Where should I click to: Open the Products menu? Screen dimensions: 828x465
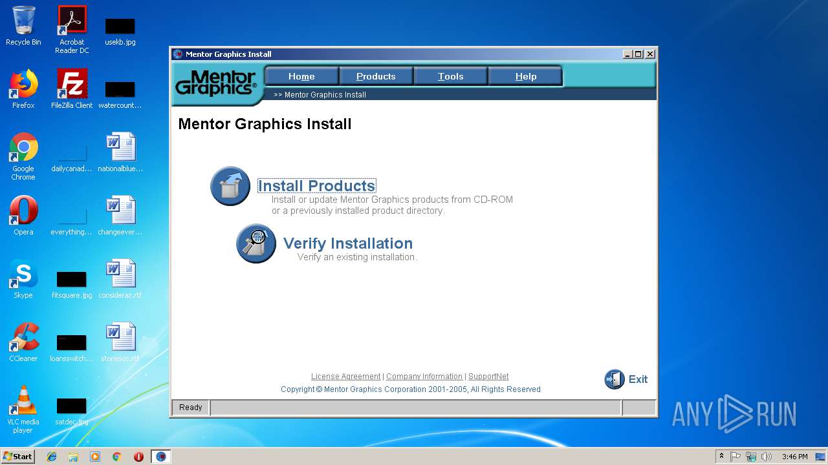376,76
